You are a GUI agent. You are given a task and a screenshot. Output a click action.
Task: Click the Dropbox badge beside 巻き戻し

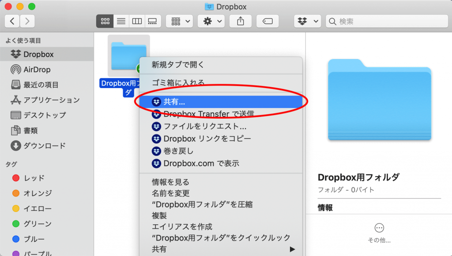(x=156, y=151)
